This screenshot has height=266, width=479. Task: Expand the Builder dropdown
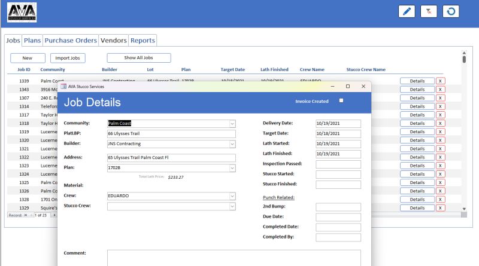tap(232, 144)
